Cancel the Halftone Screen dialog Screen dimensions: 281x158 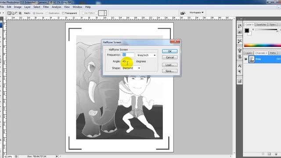pos(170,57)
